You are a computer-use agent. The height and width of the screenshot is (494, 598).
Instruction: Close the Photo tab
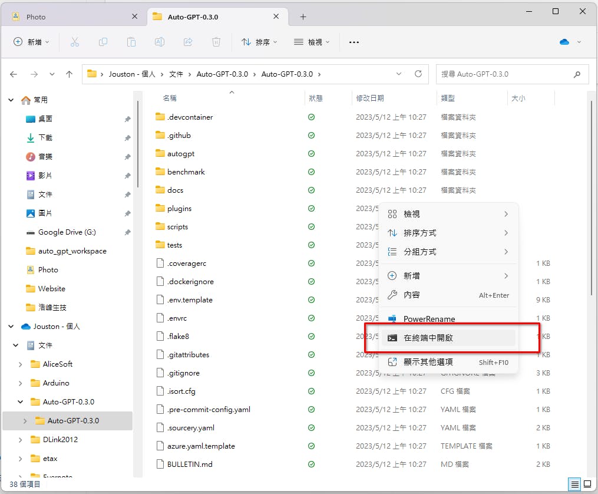point(135,17)
